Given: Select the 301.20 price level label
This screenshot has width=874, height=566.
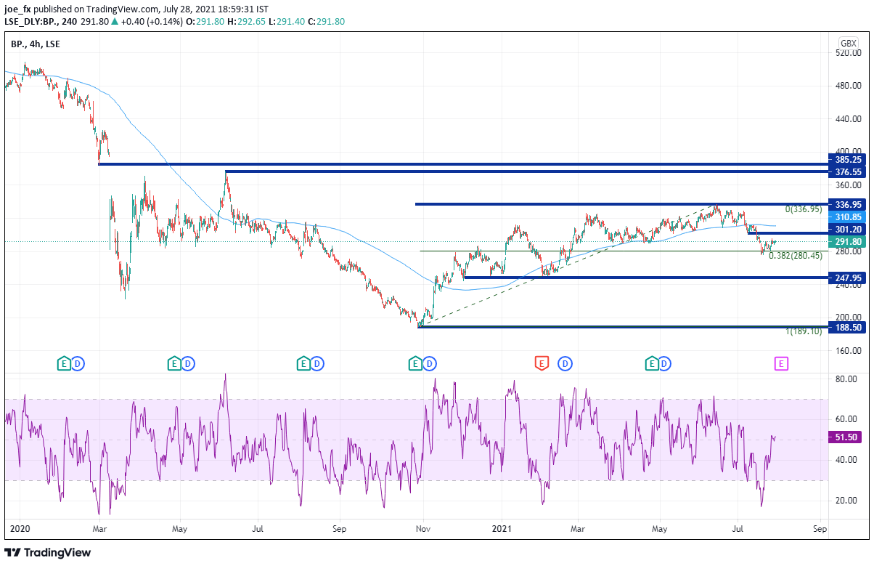Looking at the screenshot, I should point(848,230).
